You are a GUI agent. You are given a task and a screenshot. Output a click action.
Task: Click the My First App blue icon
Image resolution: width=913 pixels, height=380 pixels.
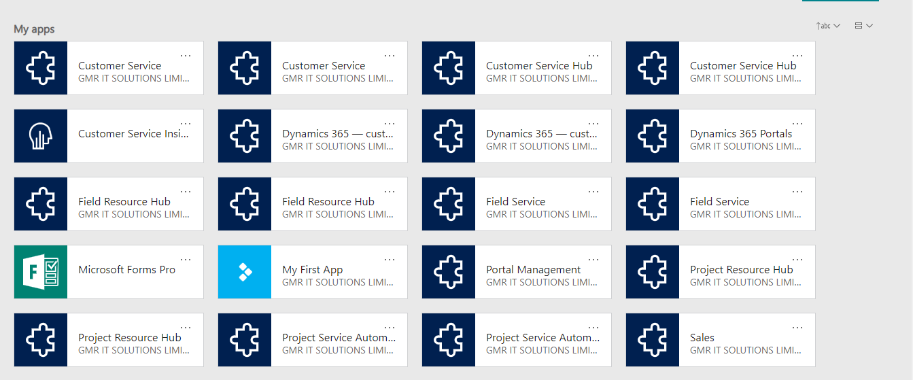point(245,272)
